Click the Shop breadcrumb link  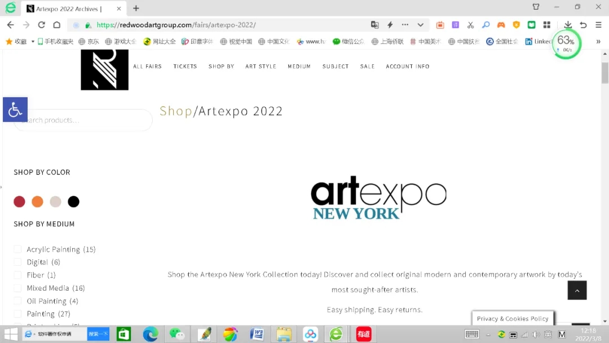point(176,111)
